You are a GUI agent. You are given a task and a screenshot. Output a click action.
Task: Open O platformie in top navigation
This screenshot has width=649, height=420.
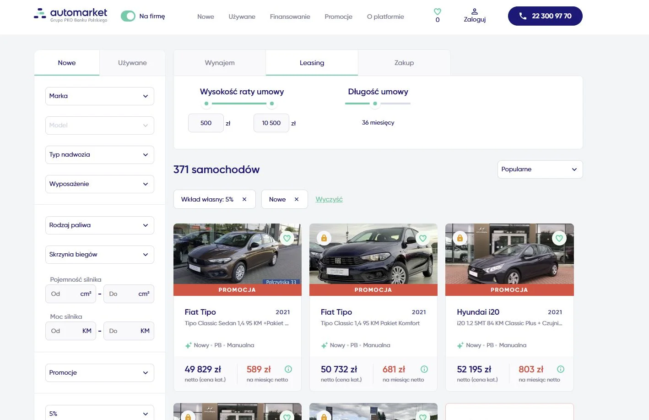(385, 16)
